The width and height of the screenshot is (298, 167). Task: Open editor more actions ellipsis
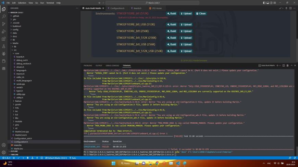pos(294,8)
